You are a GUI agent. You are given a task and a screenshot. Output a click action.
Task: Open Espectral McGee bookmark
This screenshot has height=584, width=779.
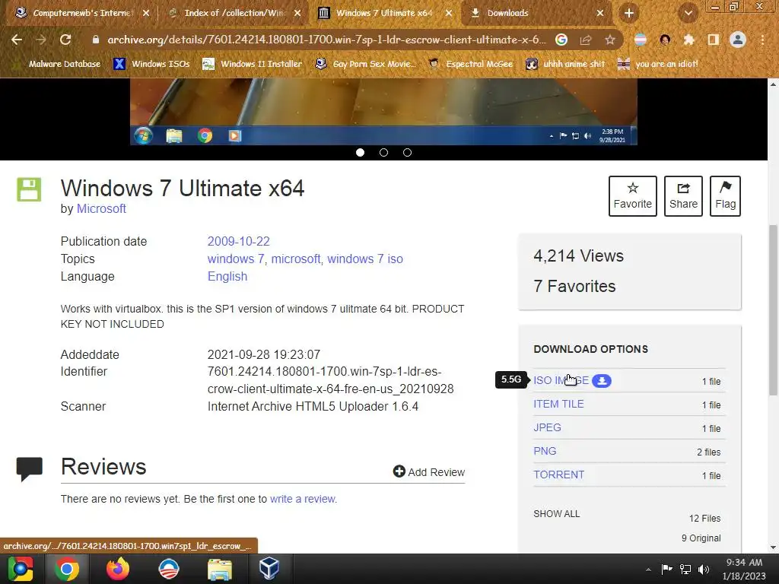pyautogui.click(x=470, y=64)
